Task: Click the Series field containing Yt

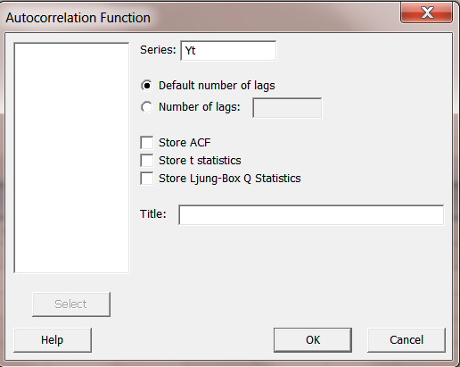Action: (x=228, y=51)
